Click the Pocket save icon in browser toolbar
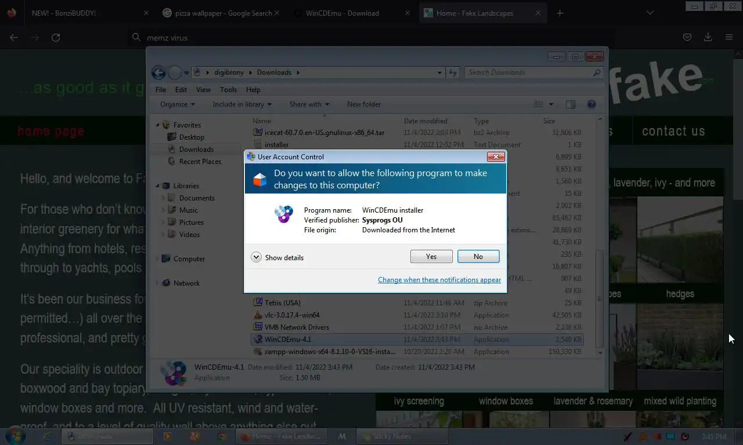 point(687,37)
